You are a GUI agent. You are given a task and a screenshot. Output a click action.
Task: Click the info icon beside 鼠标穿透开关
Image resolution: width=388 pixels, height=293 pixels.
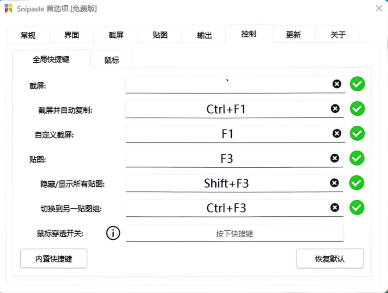(x=113, y=233)
